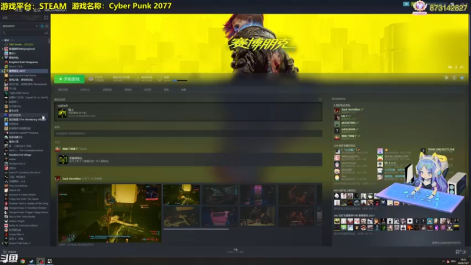Select Grand Theft Auto V entry
471x265 pixels.
[x=19, y=243]
